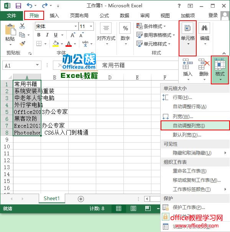This screenshot has height=232, width=230.
Task: Switch to Normal view in status bar
Action: click(118, 209)
